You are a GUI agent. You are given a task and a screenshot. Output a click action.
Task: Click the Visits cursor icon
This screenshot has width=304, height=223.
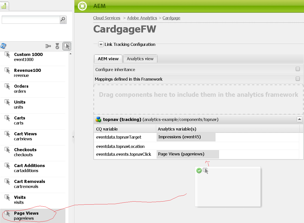[7, 198]
